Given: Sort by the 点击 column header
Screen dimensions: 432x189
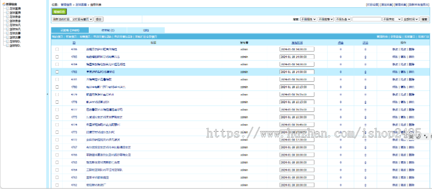Looking at the screenshot, I should pyautogui.click(x=340, y=43).
